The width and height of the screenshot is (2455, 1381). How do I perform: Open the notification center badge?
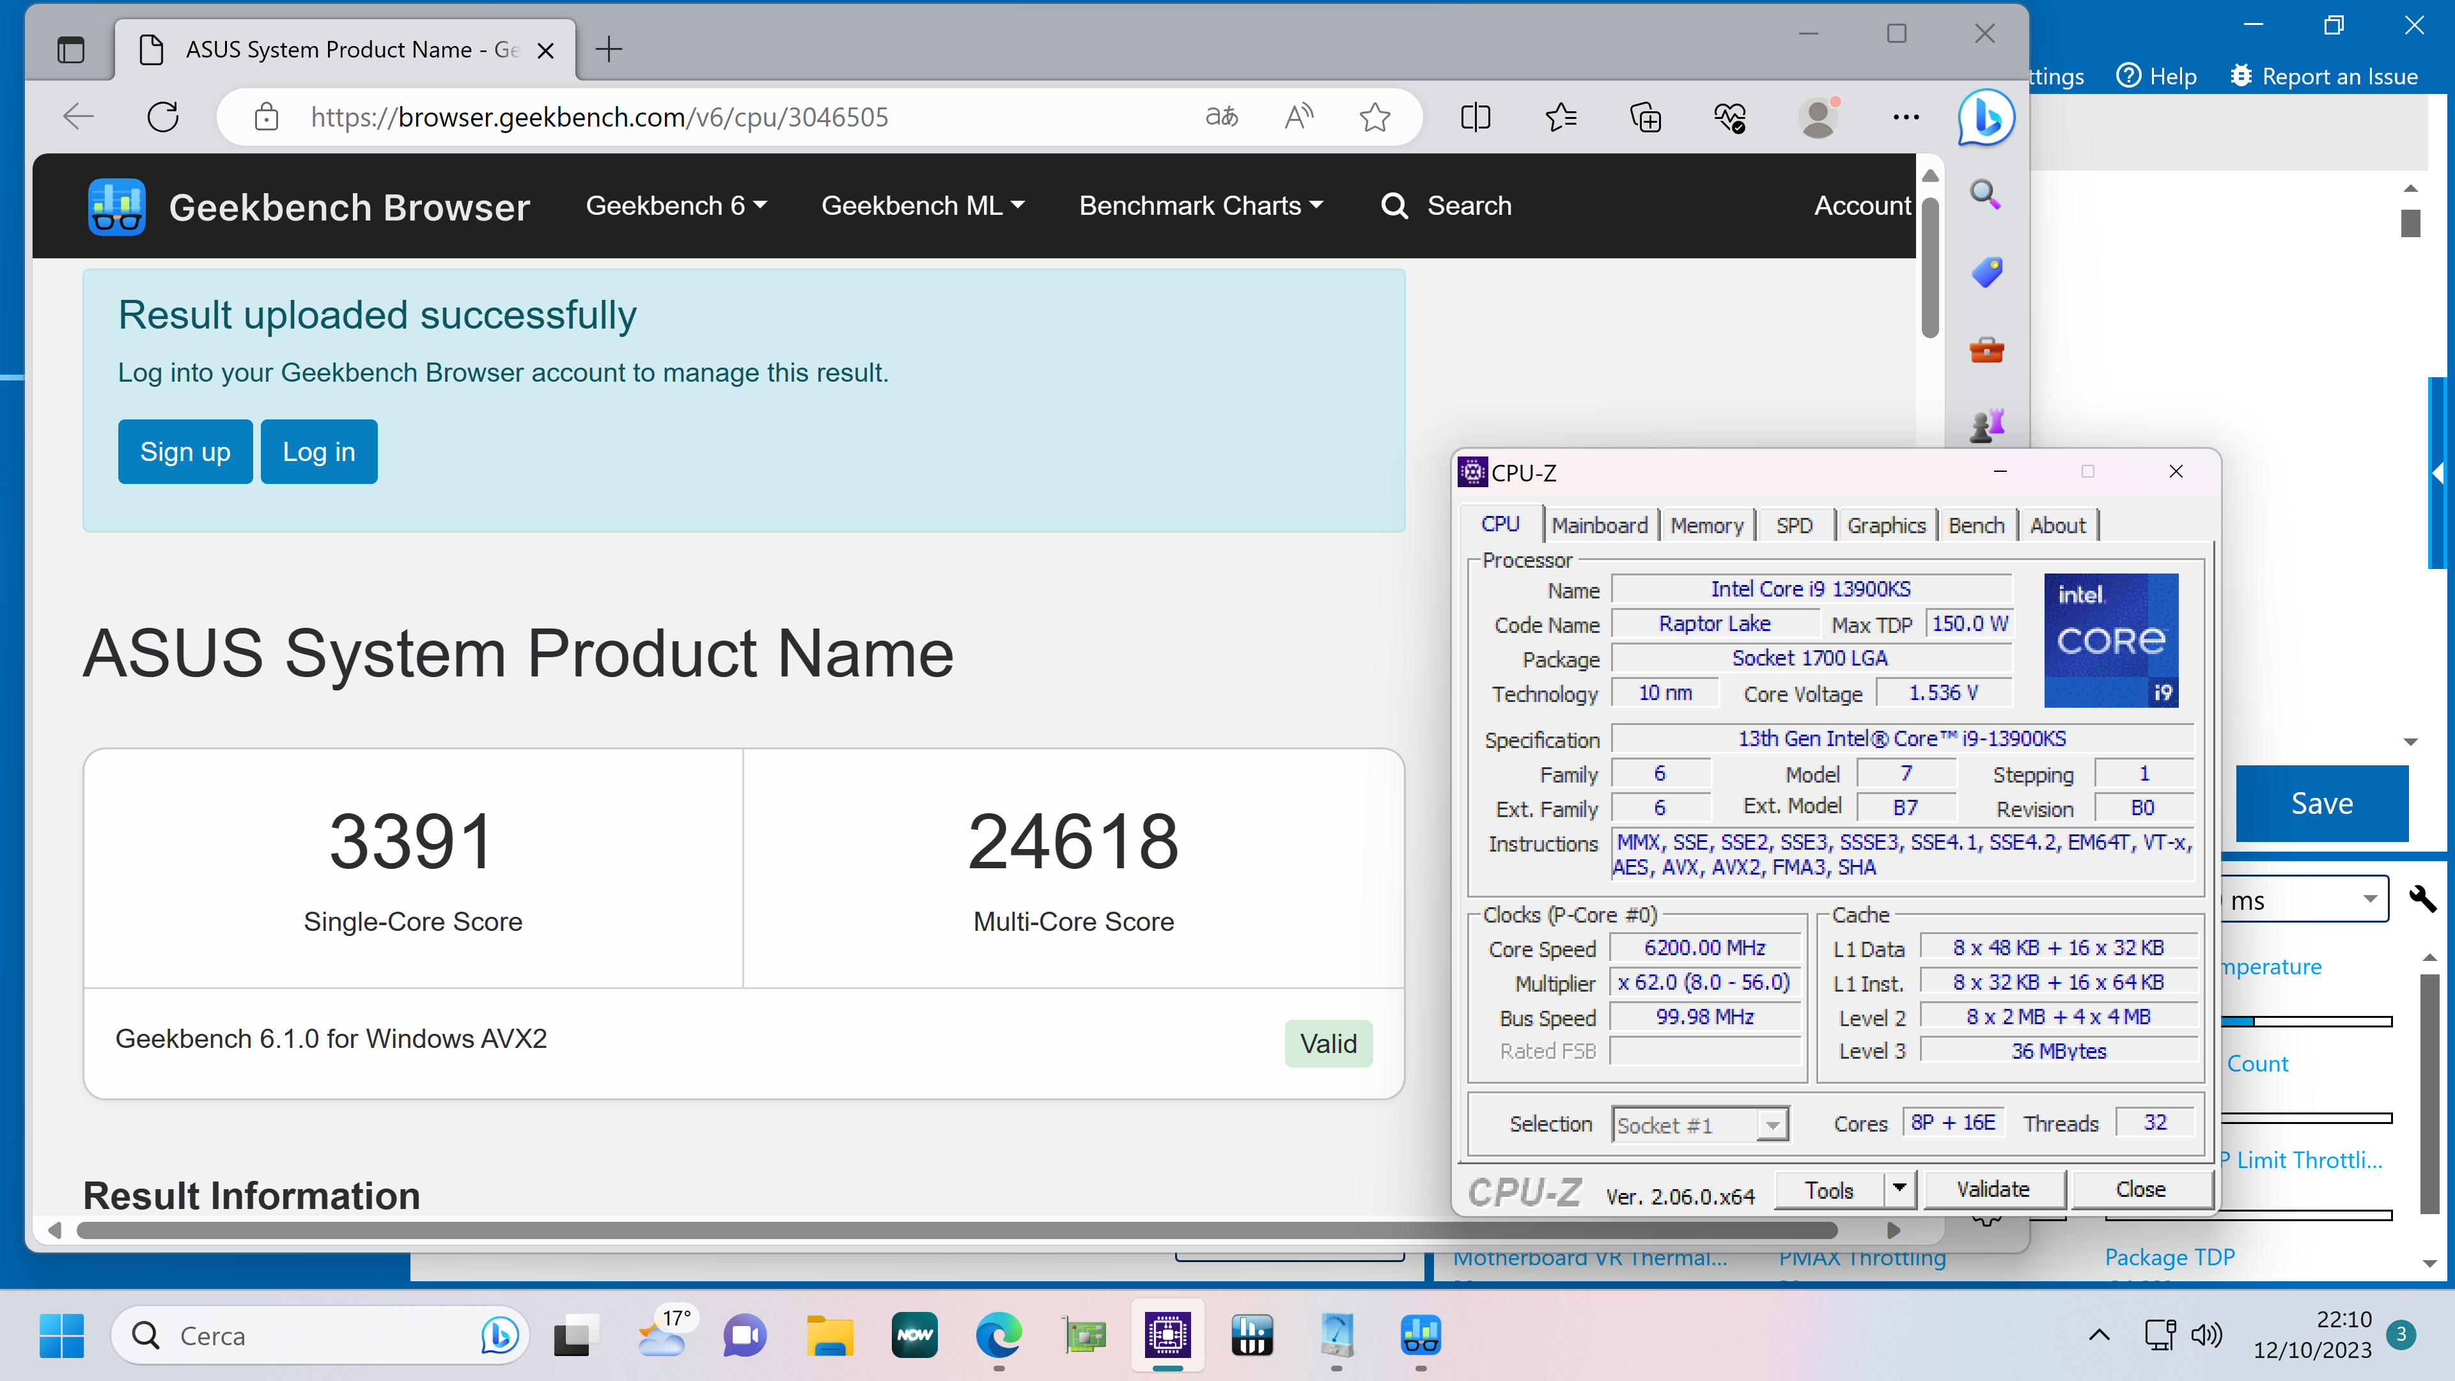pos(2401,1334)
